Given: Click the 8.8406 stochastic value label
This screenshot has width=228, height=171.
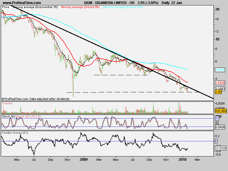Looking at the screenshot, I should point(220,127).
